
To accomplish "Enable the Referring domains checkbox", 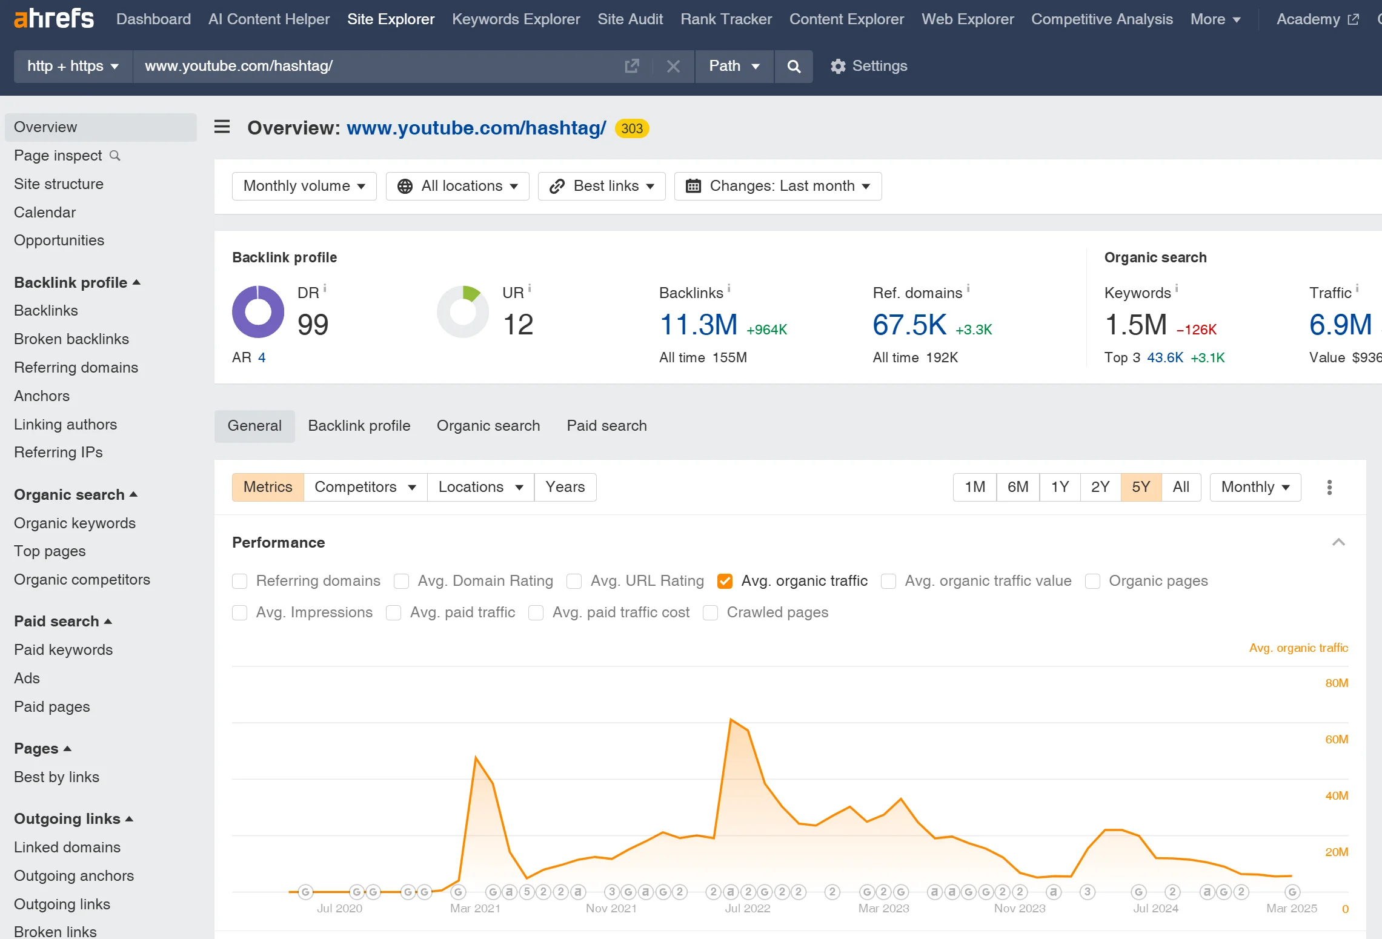I will (x=240, y=581).
